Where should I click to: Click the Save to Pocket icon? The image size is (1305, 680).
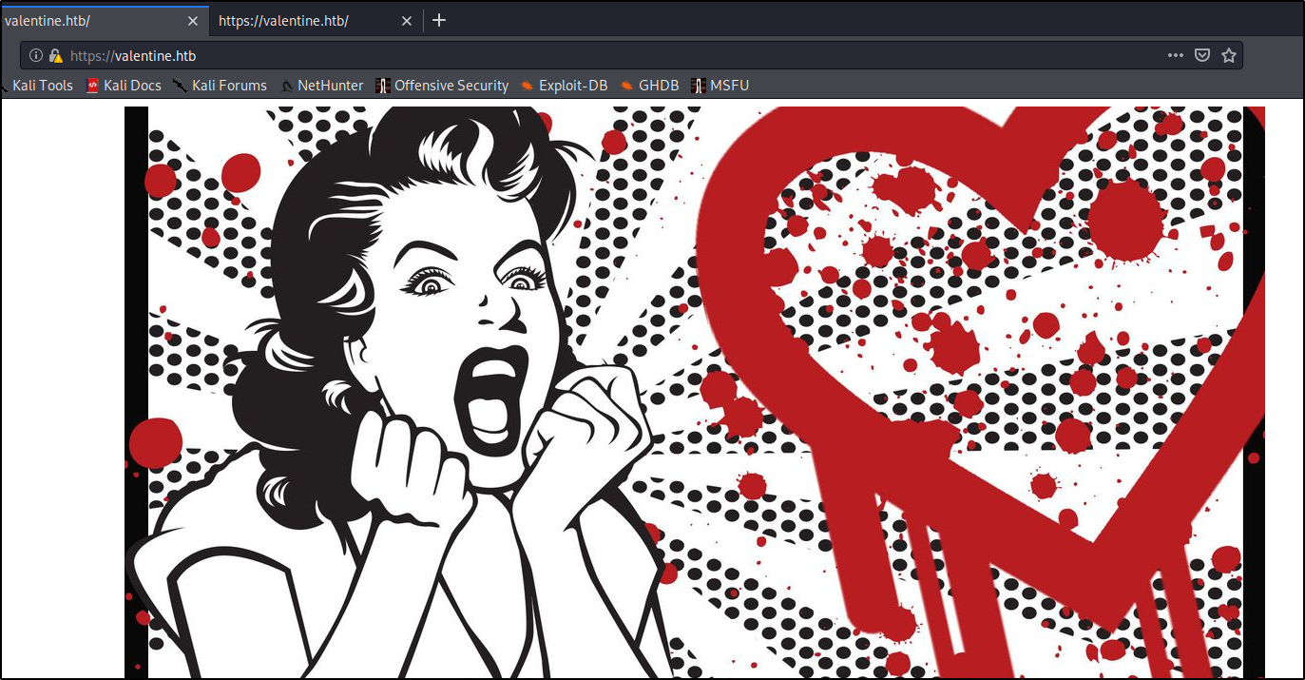(x=1202, y=56)
